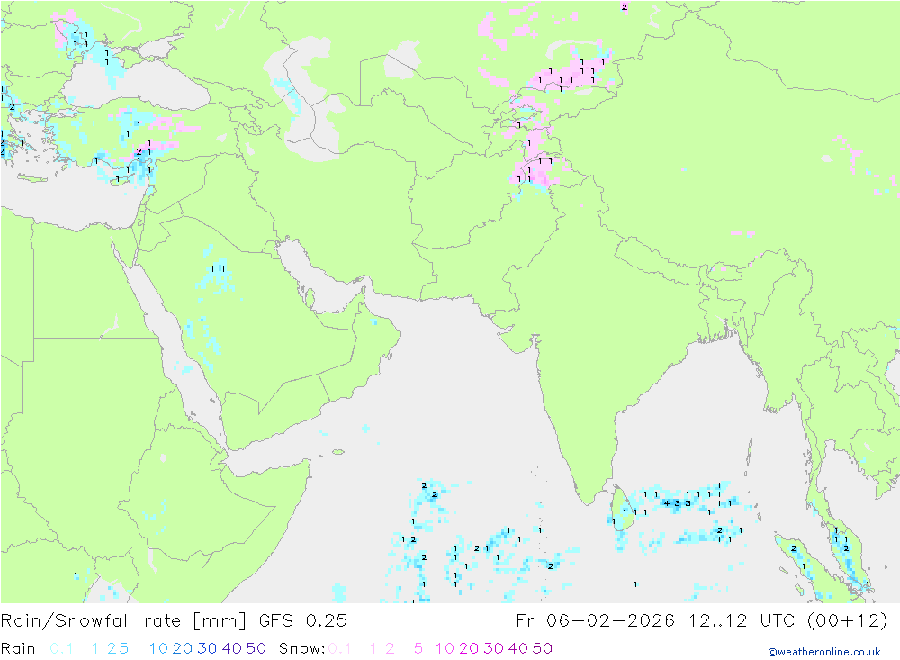Select the 0.1 value in Snow legend
The image size is (900, 660).
[x=340, y=648]
